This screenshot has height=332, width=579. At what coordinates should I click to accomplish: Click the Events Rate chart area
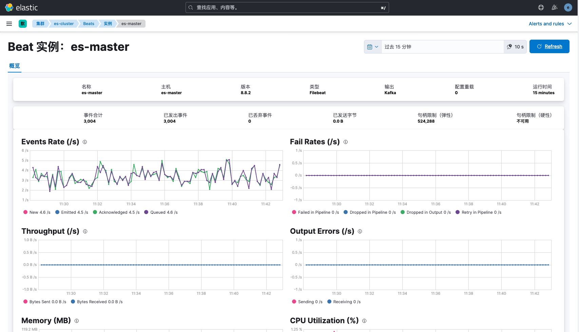tap(156, 175)
